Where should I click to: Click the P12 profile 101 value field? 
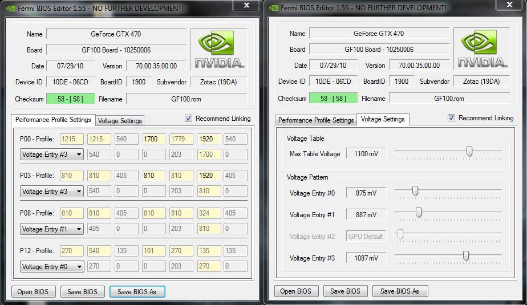(153, 251)
